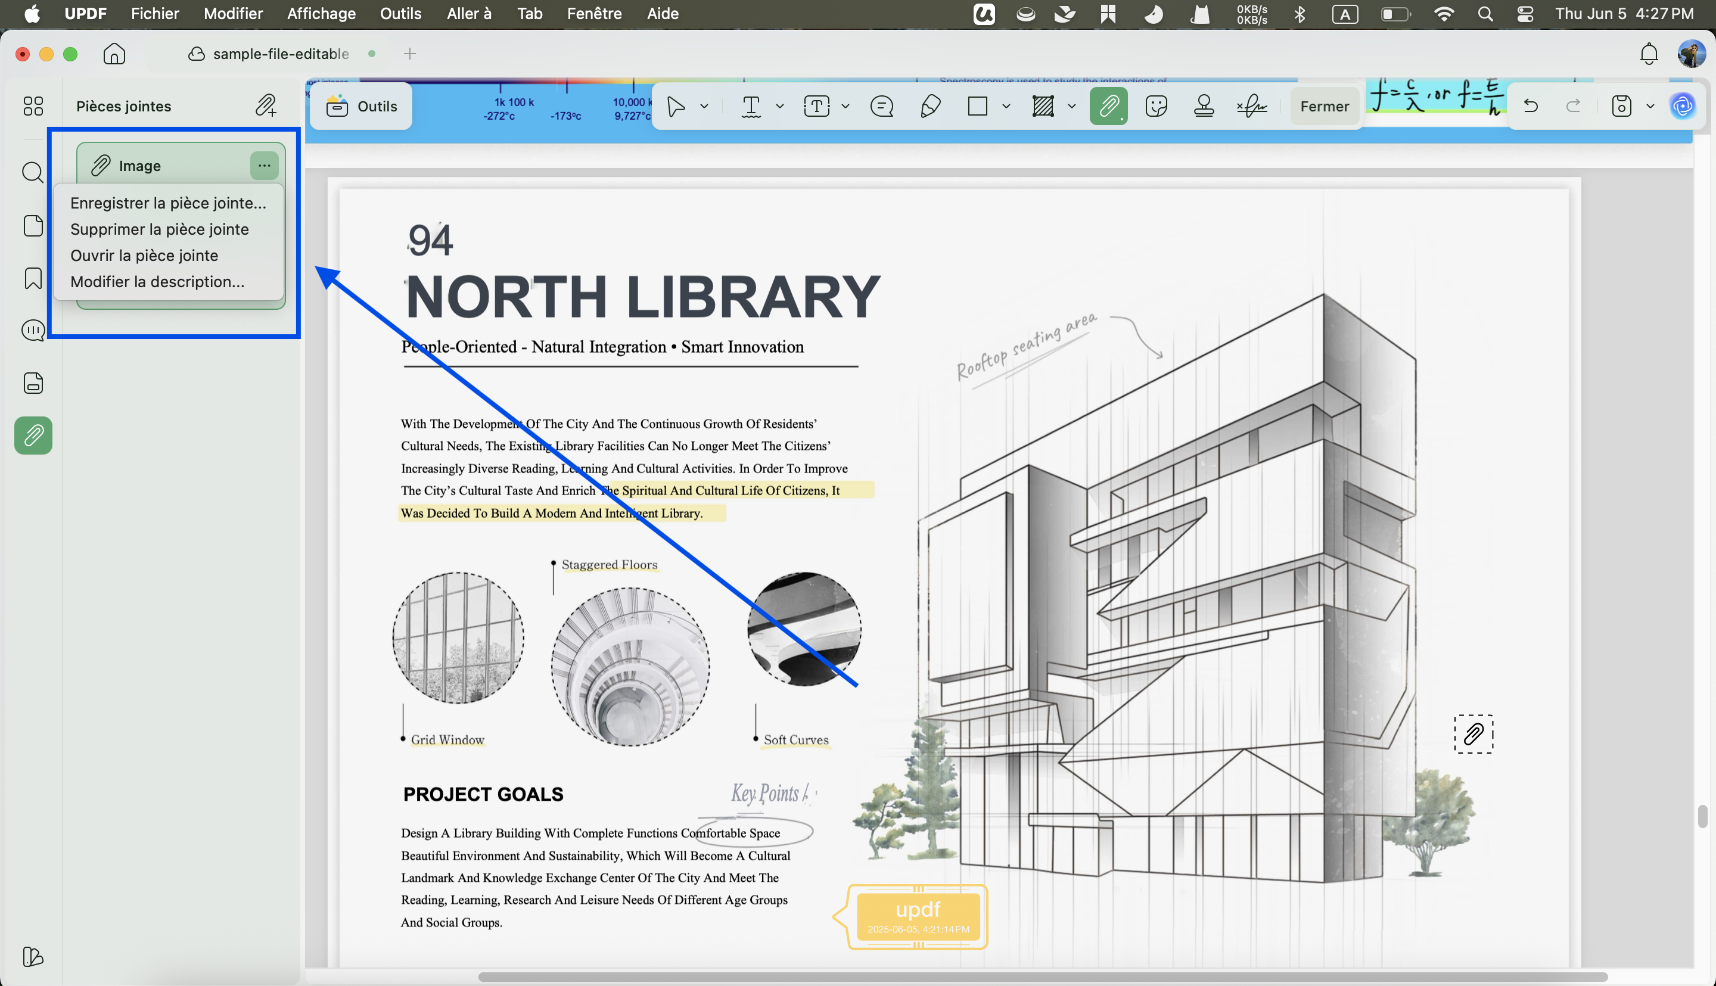Toggle the thumbnails panel in sidebar
Viewport: 1716px width, 986px height.
(x=33, y=106)
